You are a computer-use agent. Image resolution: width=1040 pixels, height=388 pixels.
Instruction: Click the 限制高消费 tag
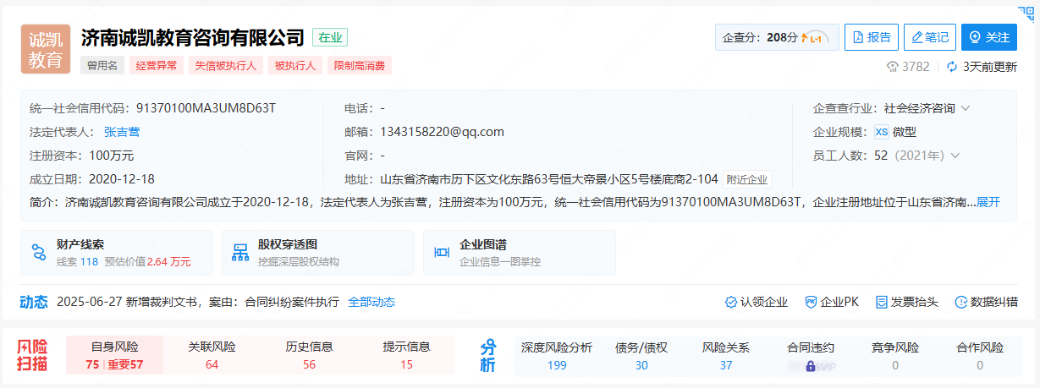(x=360, y=65)
